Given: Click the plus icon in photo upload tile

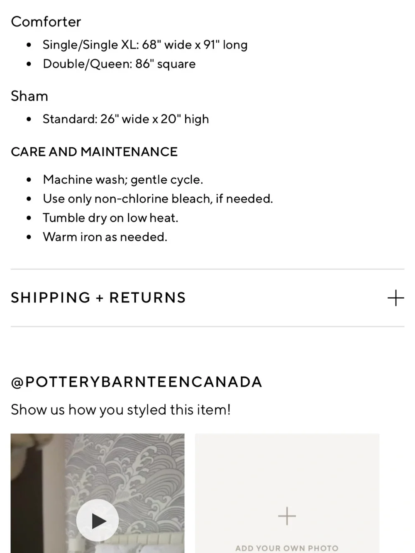Looking at the screenshot, I should (287, 516).
